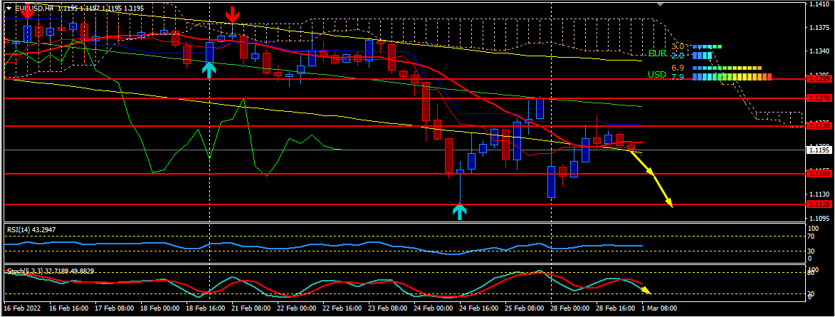
Task: Click the red down arrow near 21 Feb
Action: point(232,15)
